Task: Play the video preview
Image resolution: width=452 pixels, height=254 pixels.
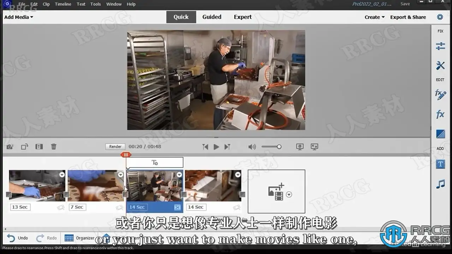Action: point(216,147)
